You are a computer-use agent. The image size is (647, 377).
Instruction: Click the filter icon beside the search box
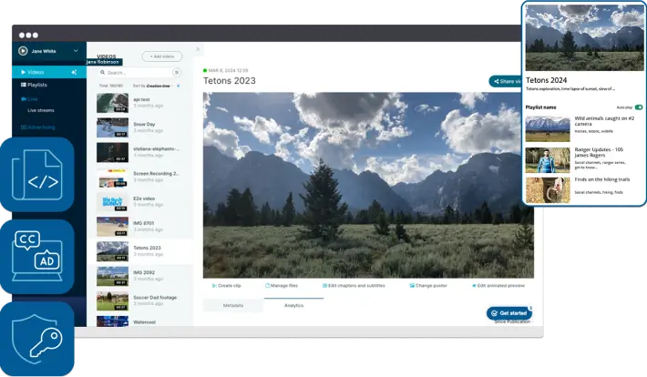[177, 72]
